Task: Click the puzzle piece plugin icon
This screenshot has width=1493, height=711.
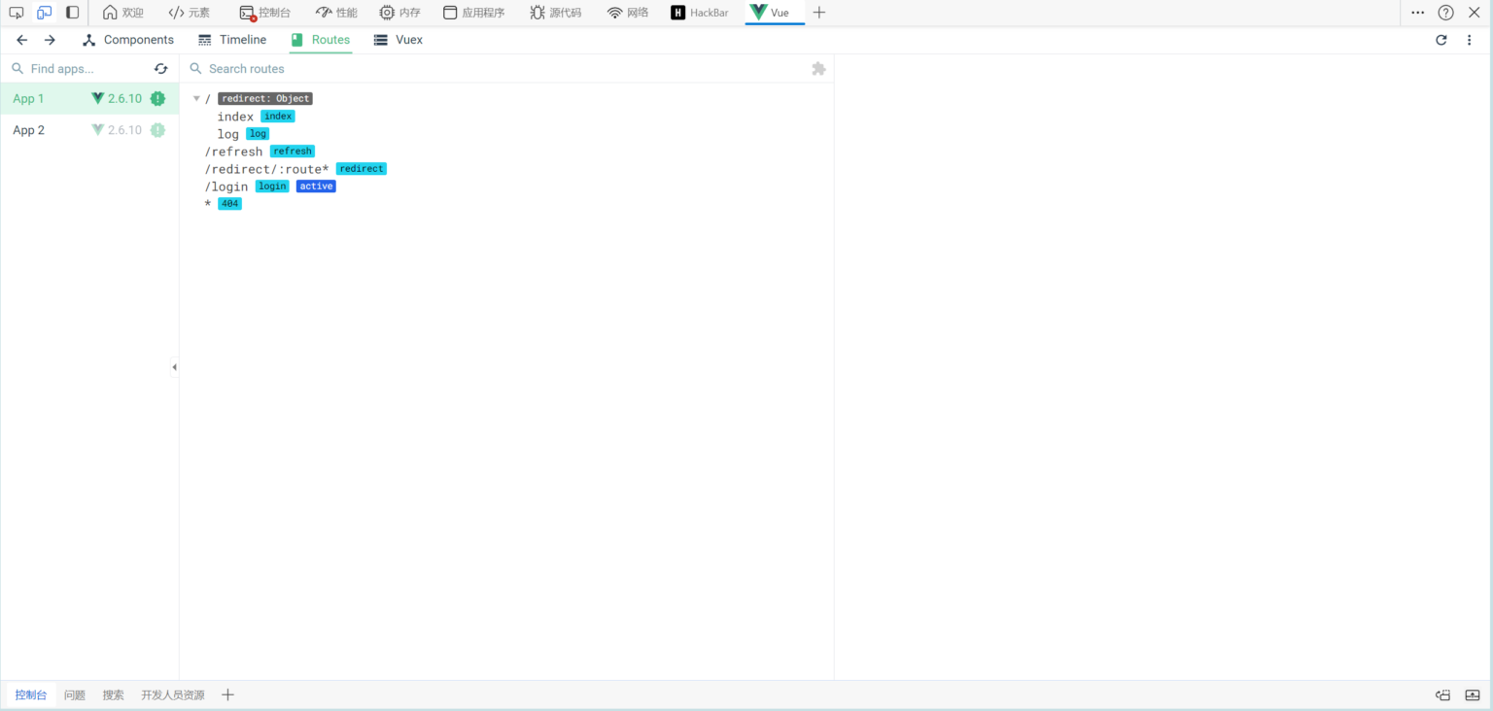Action: 818,69
